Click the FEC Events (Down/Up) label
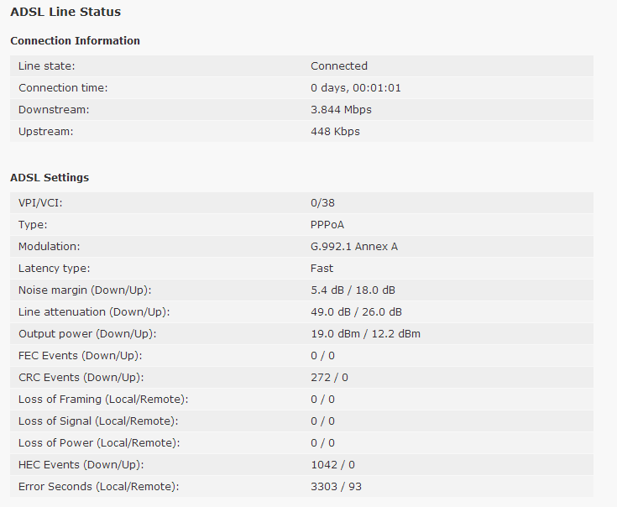Screen dimensions: 617x507 tap(80, 356)
